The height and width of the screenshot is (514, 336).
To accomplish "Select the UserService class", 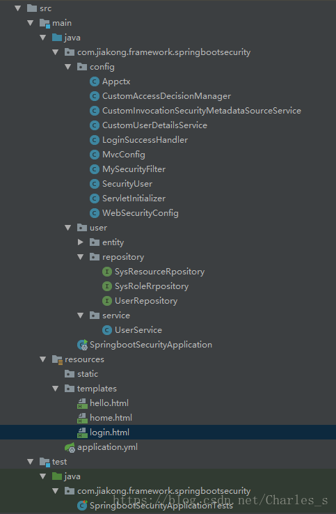I will [138, 330].
